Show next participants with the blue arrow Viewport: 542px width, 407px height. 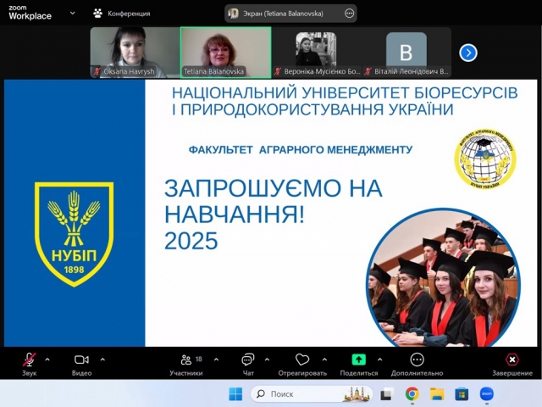coord(468,53)
